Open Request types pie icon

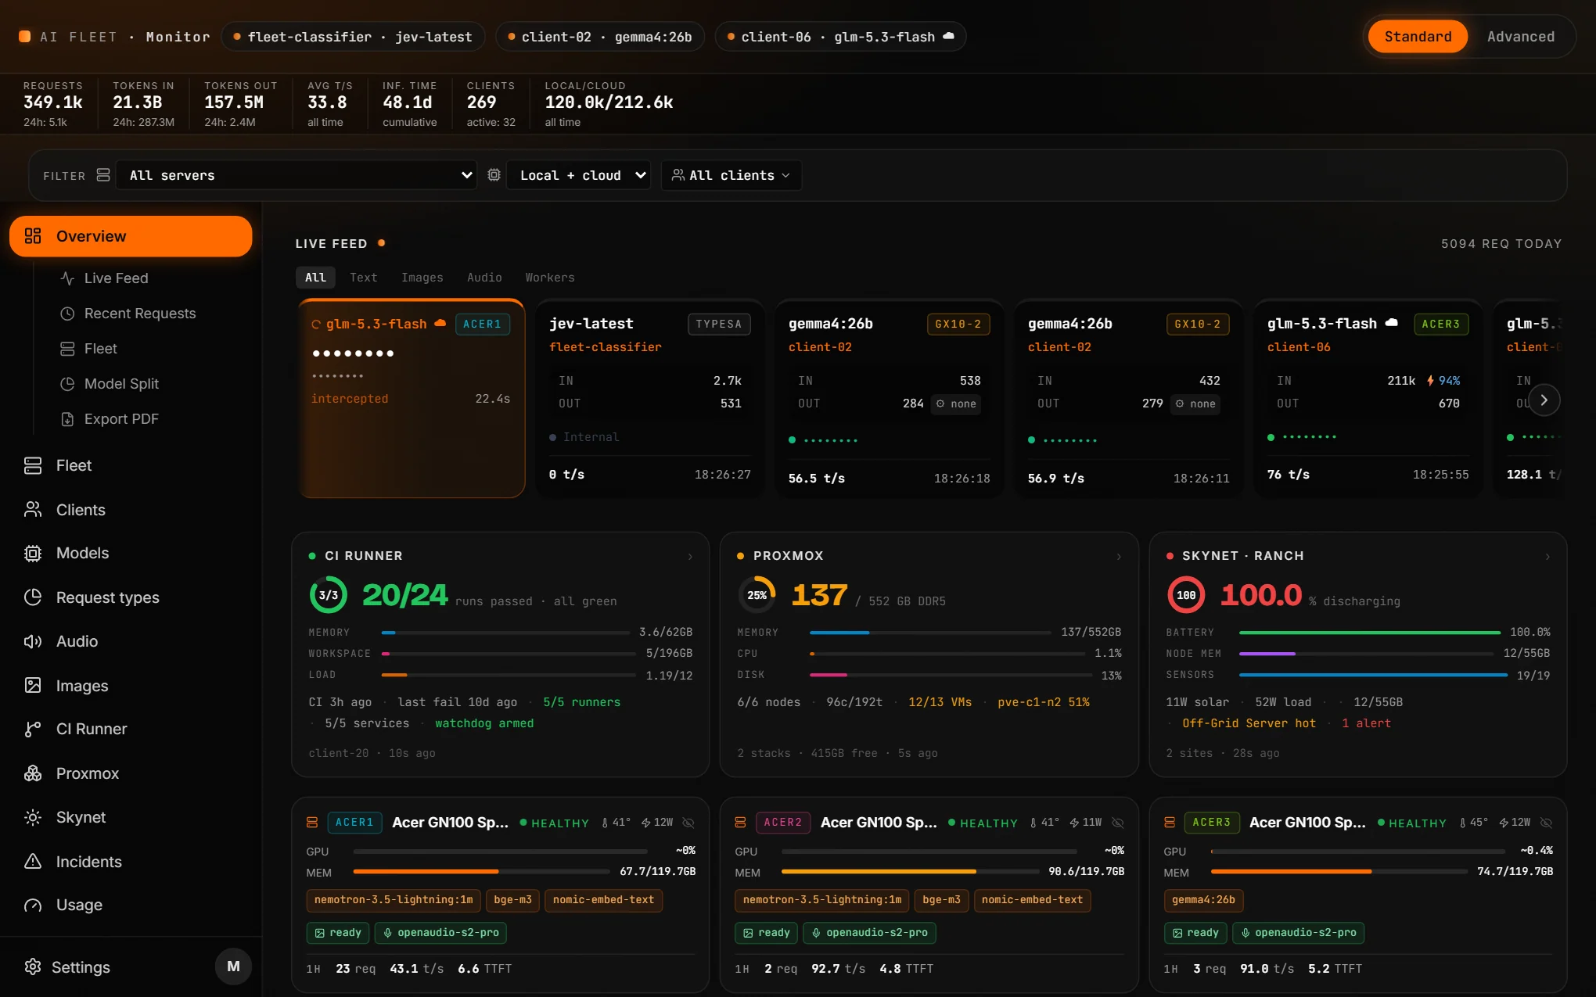pos(33,597)
